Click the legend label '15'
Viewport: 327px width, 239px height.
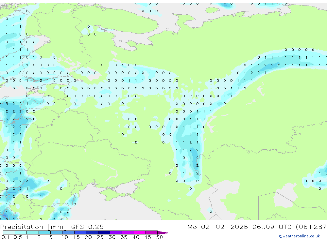(76, 237)
